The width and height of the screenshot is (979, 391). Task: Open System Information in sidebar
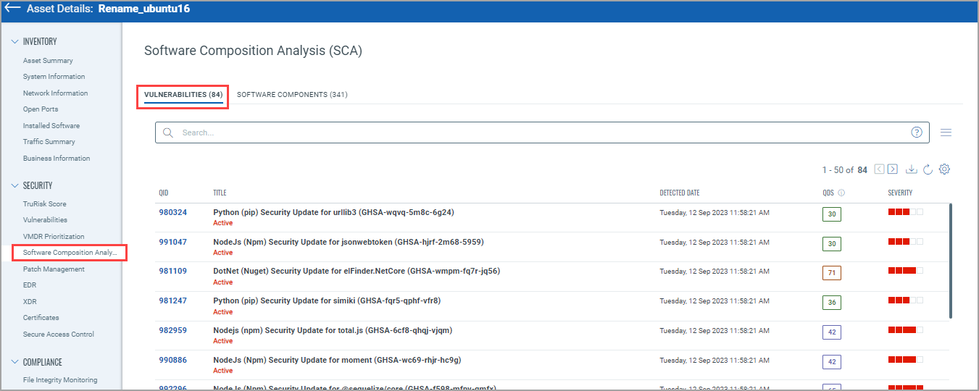(54, 77)
